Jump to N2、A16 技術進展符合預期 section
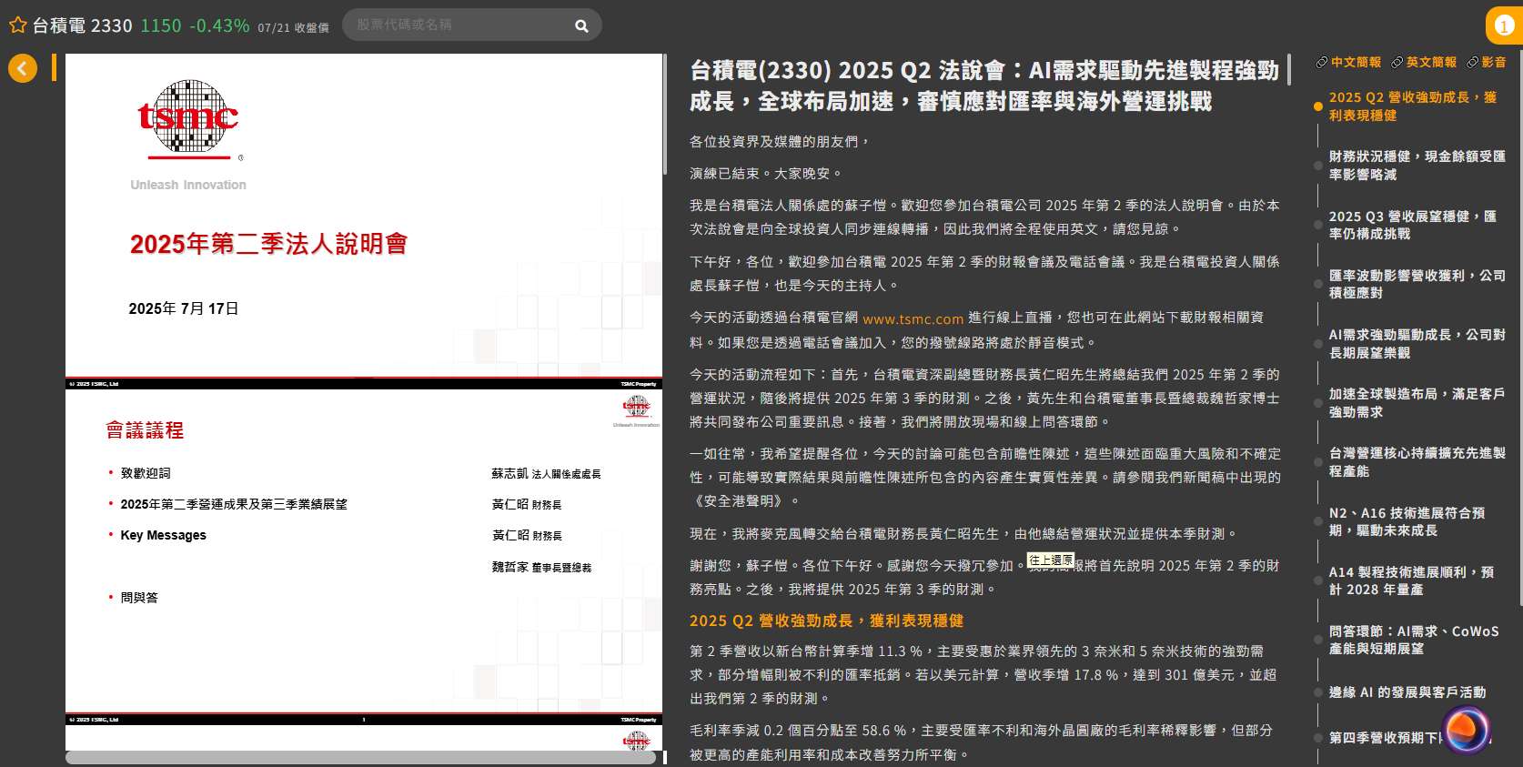 [x=1407, y=521]
